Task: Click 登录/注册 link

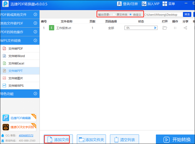Action: [x=130, y=4]
